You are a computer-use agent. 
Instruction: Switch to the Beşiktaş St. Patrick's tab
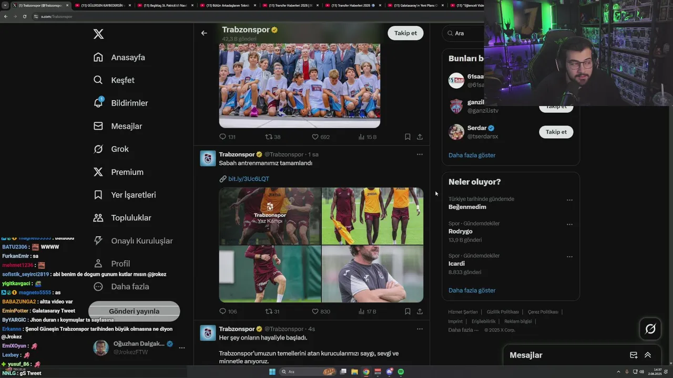(164, 5)
